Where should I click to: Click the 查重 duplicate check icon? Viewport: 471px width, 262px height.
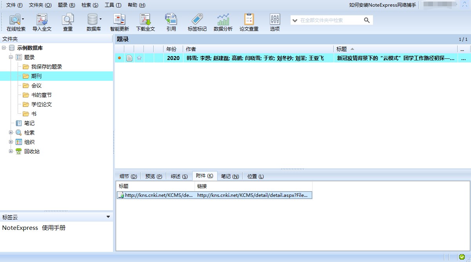[68, 20]
